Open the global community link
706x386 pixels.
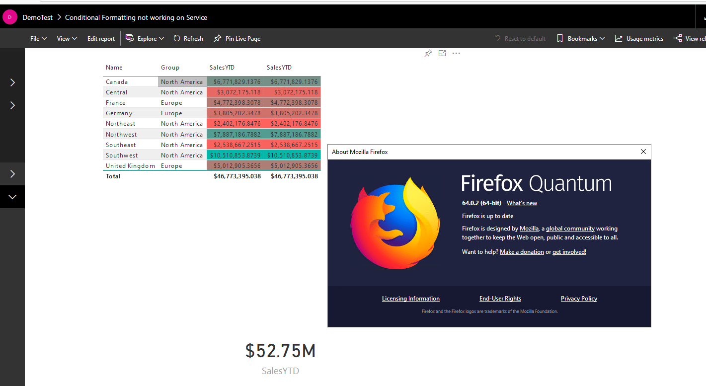570,229
